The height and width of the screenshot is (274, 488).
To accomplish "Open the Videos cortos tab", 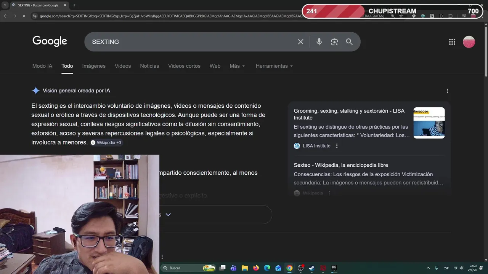I will pos(184,66).
